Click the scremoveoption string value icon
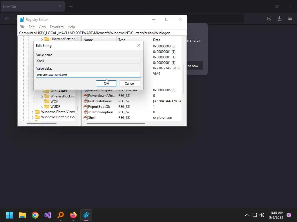The width and height of the screenshot is (297, 222). [x=85, y=112]
